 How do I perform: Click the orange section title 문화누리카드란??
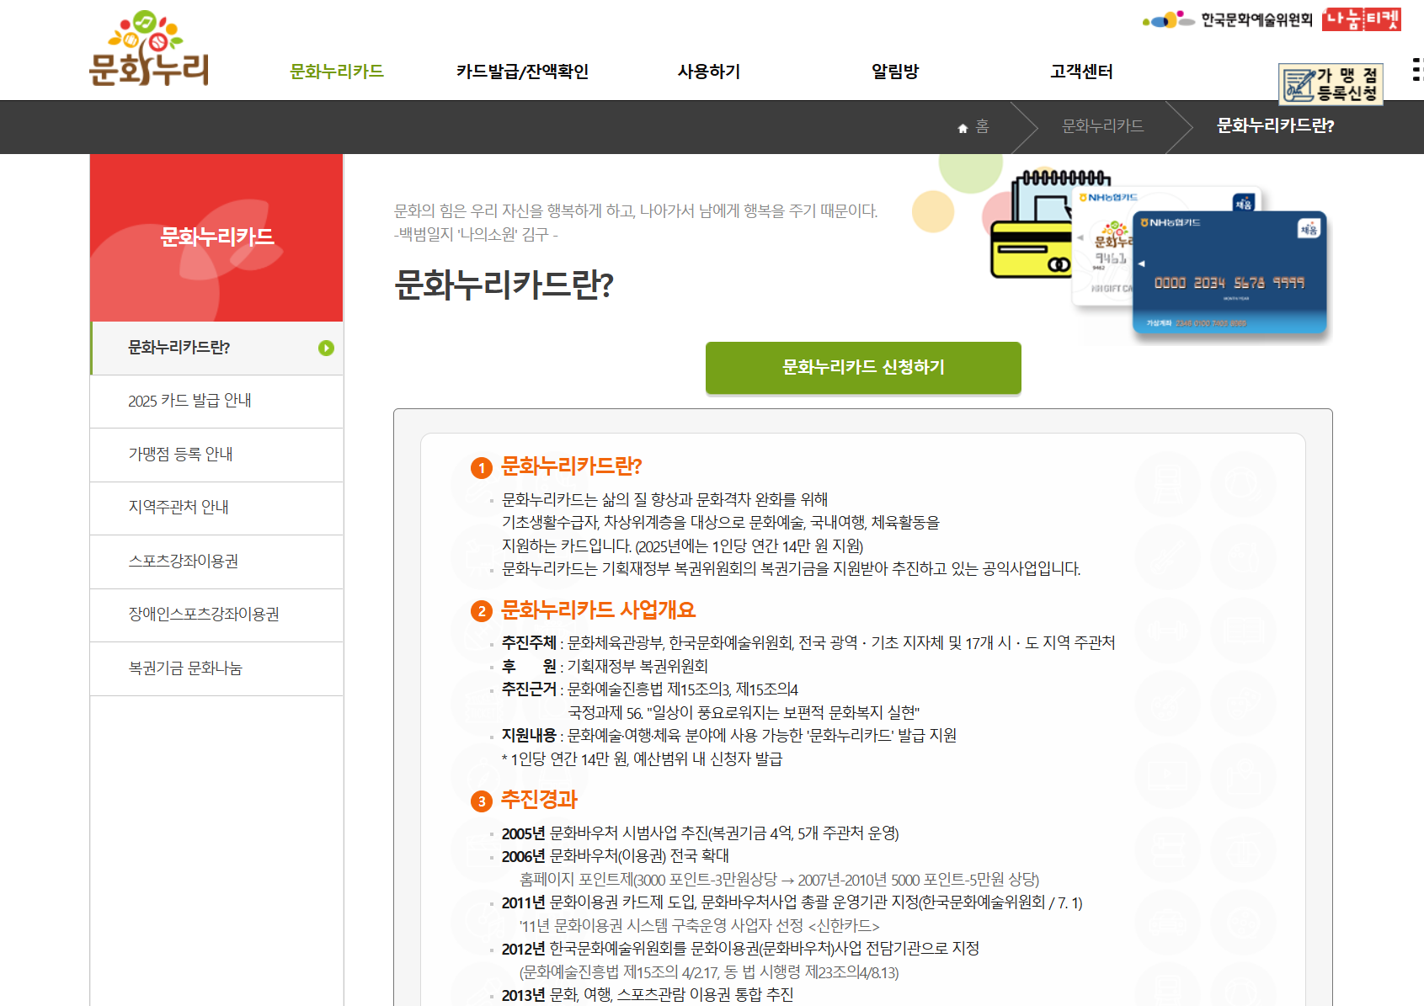(571, 466)
